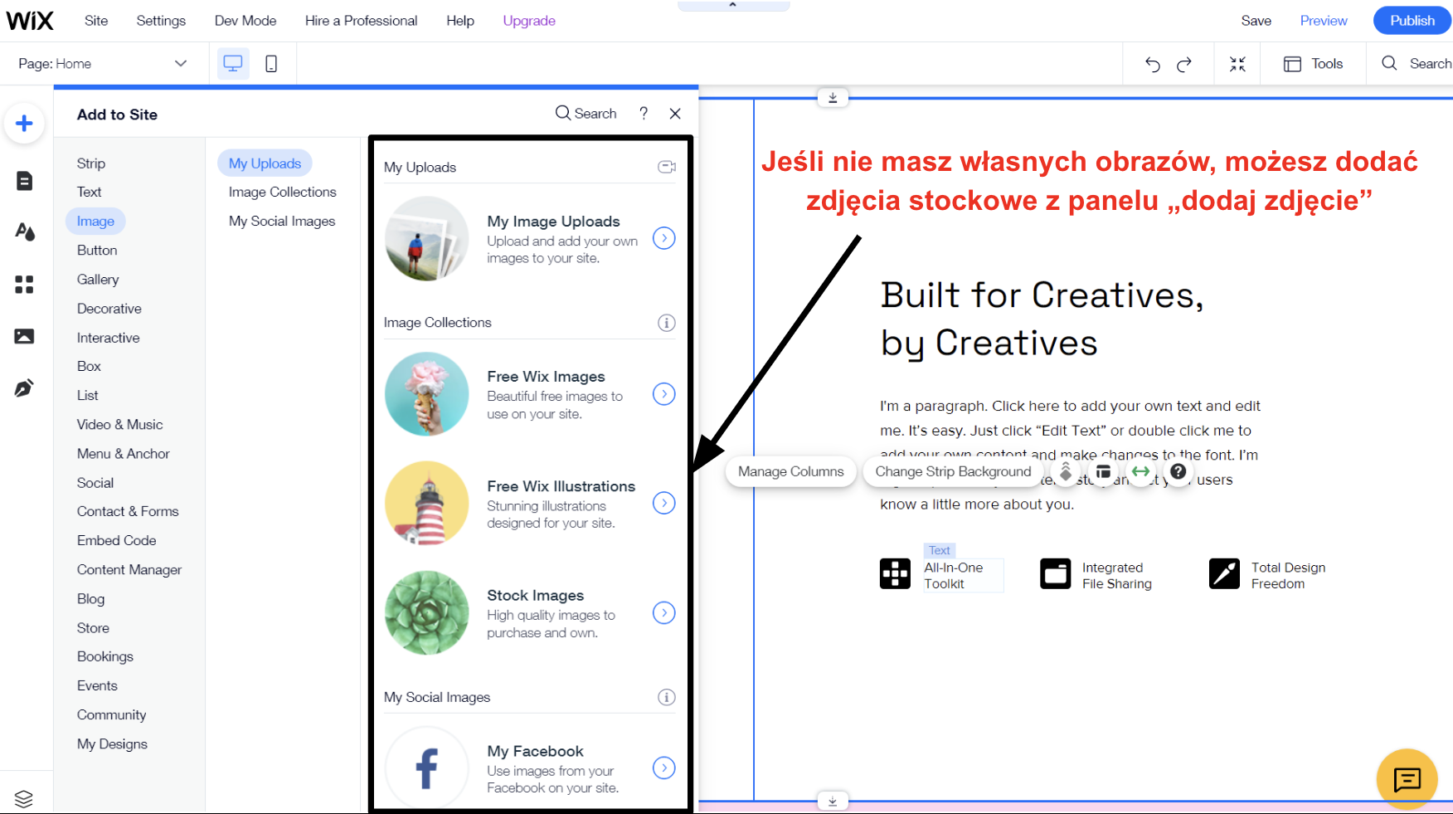Screen dimensions: 1453x814
Task: Open the Pages menu icon in left sidebar
Action: coord(24,181)
